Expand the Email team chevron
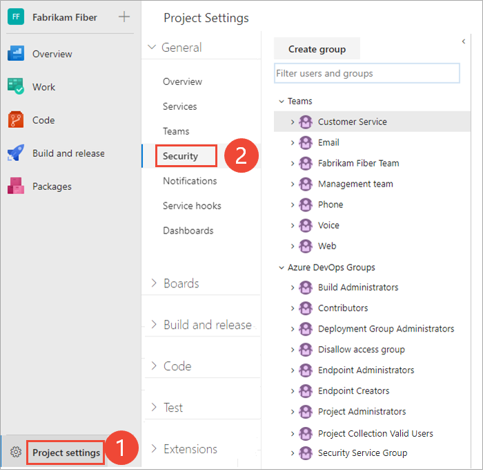This screenshot has height=476, width=483. (x=293, y=142)
